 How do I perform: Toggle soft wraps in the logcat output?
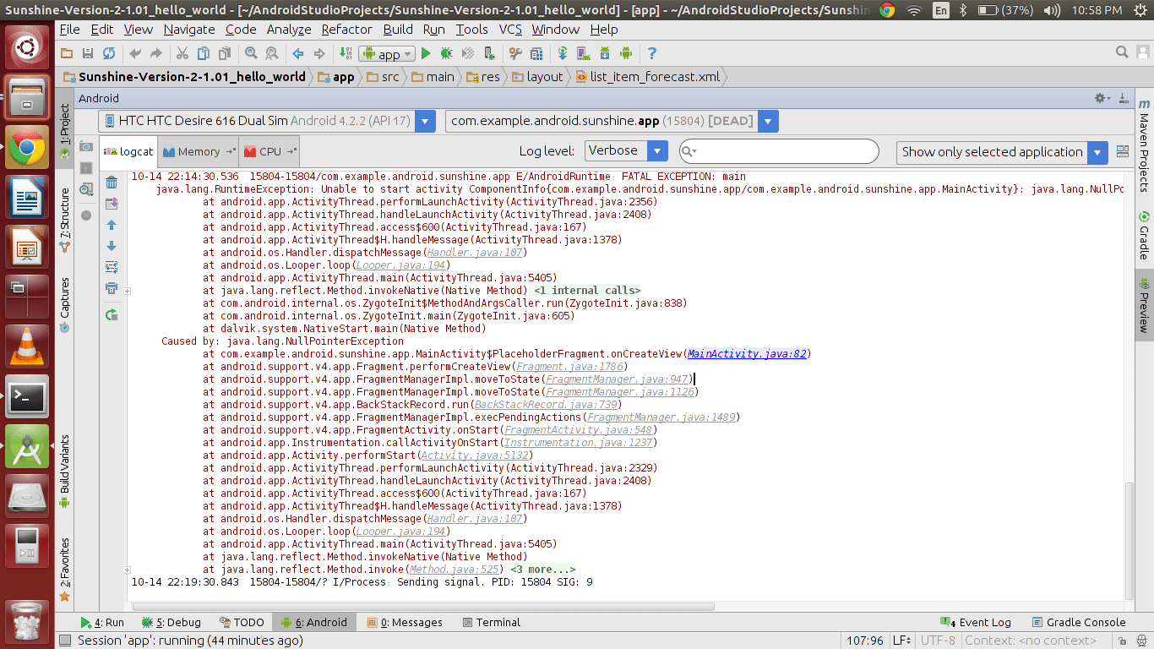click(x=111, y=267)
